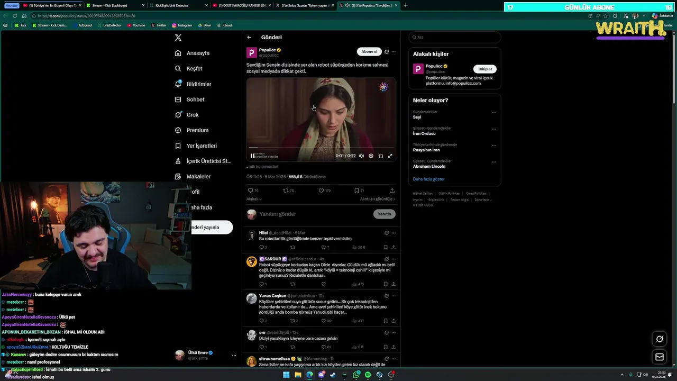
Task: Open video settings gear
Action: [x=371, y=156]
